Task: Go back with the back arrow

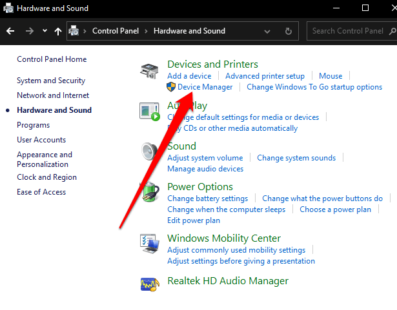Action: 10,30
